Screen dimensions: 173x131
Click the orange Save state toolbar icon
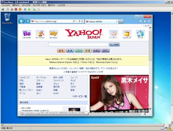pos(20,9)
